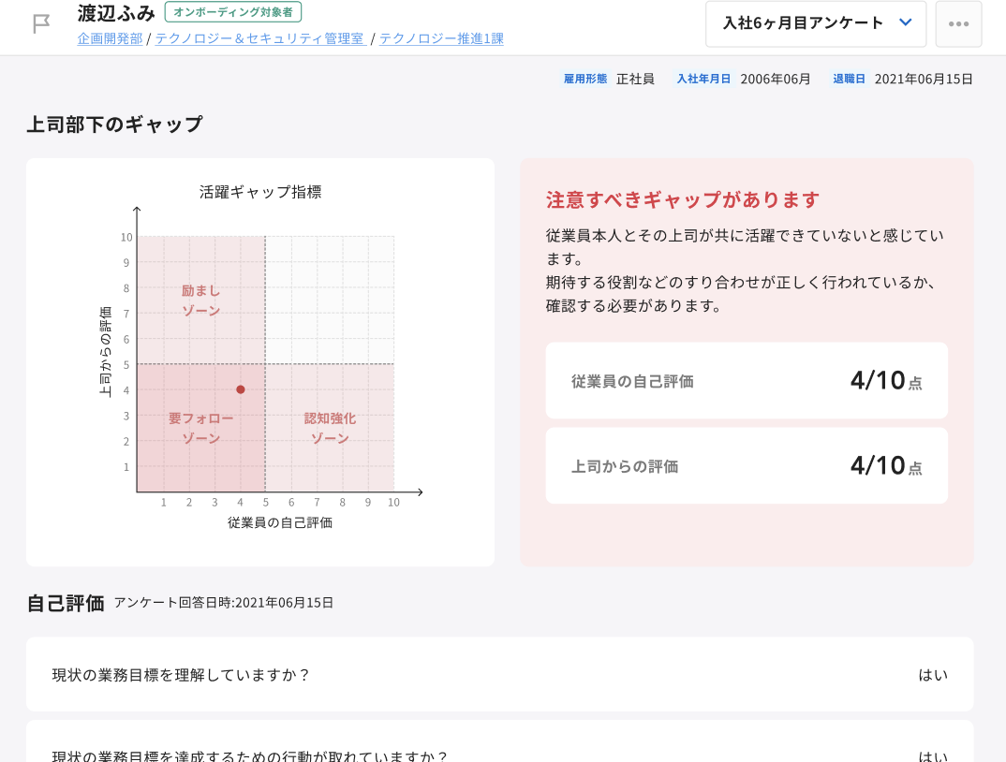Screen dimensions: 1006x762
Task: Open the テクノロジー＆セキュリティ管理室 link
Action: pyautogui.click(x=259, y=38)
